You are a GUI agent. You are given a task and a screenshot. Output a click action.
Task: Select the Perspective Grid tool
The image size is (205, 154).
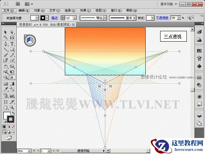12,77
